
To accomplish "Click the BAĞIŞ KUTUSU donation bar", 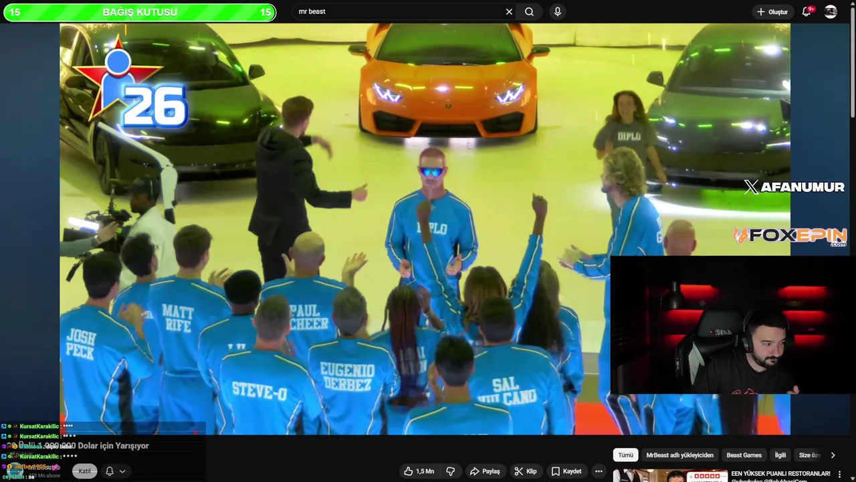I will point(140,12).
